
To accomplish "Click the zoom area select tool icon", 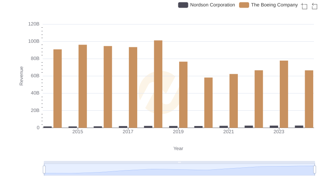I will pyautogui.click(x=304, y=6).
